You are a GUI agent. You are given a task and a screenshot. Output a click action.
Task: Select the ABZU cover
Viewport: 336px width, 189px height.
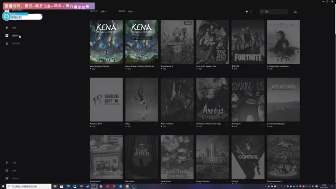[x=142, y=100]
